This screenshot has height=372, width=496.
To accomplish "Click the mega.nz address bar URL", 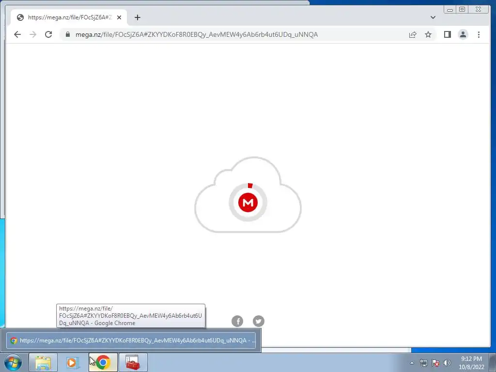I will (197, 34).
